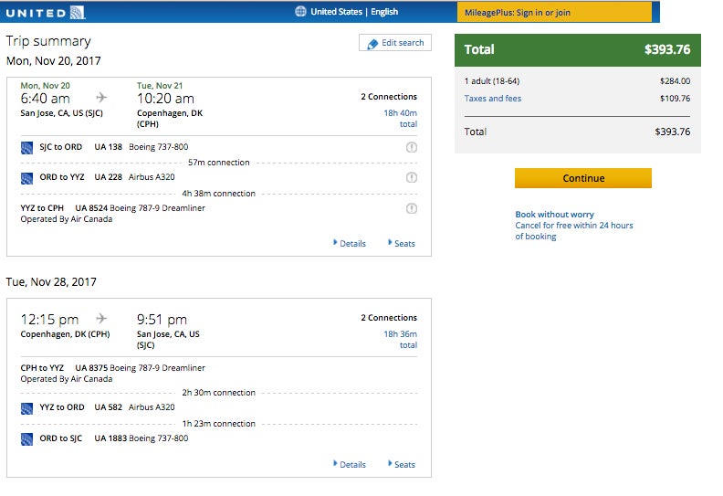Image resolution: width=723 pixels, height=496 pixels.
Task: Expand Seats for the Nov 28 return flight
Action: click(402, 464)
